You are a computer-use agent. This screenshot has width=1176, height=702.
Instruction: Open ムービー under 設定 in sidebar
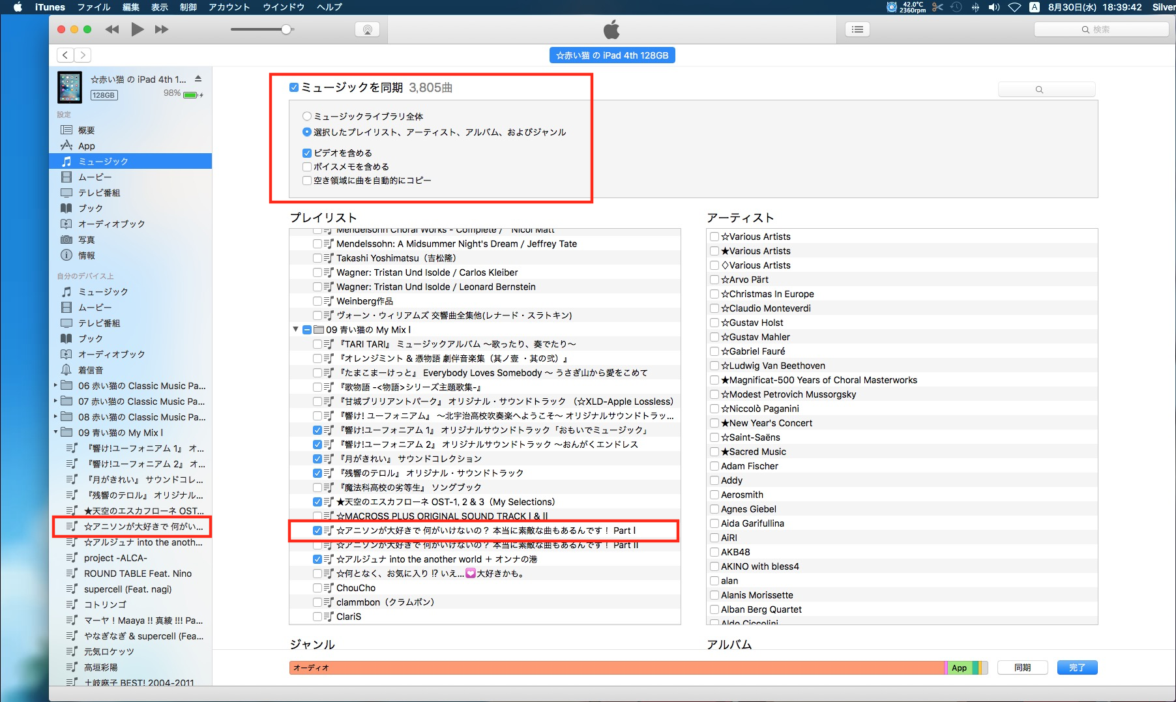[x=95, y=177]
